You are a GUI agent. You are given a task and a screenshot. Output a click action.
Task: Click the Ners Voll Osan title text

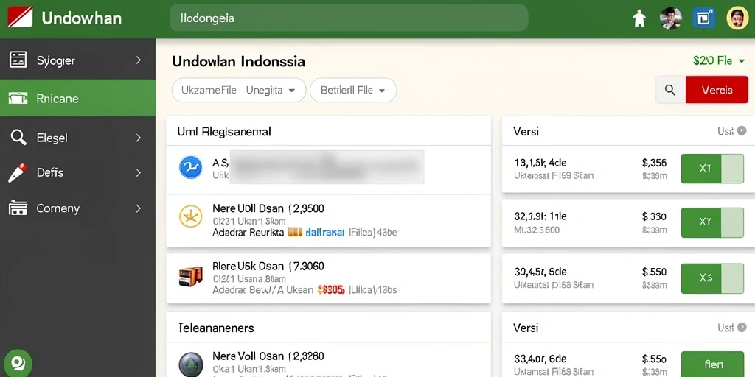(268, 356)
